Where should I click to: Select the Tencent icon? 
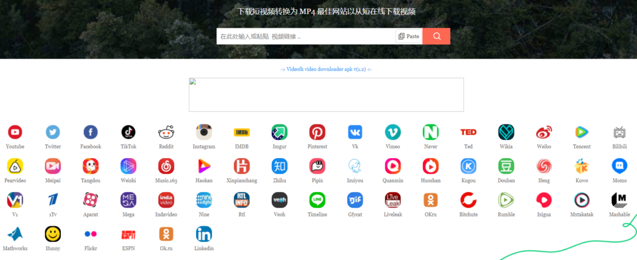(x=582, y=132)
